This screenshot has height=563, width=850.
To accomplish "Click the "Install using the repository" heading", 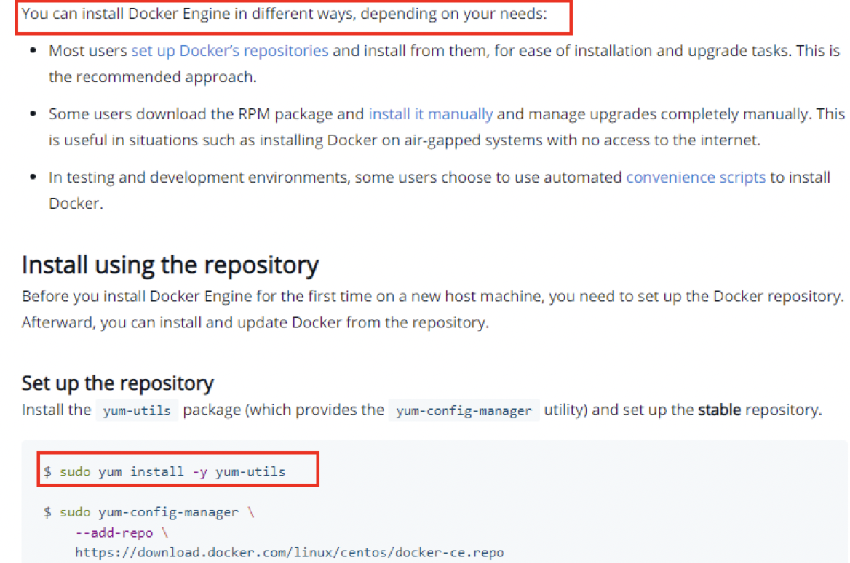I will click(x=170, y=265).
